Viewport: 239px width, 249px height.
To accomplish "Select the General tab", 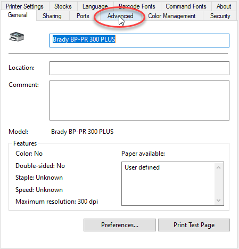I will click(x=18, y=15).
